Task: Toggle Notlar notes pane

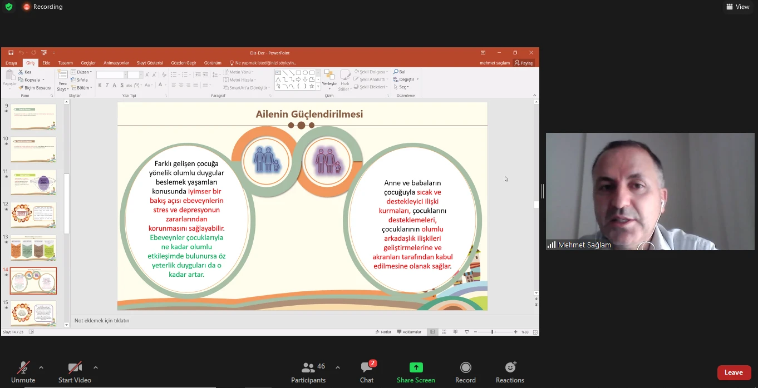Action: click(x=383, y=332)
